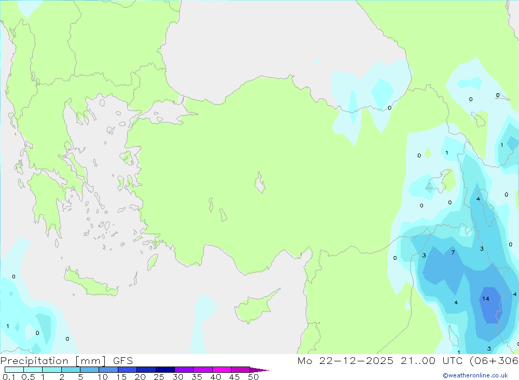Select the 30–35 mm purple legend swatch
The width and height of the screenshot is (519, 380).
(x=184, y=370)
